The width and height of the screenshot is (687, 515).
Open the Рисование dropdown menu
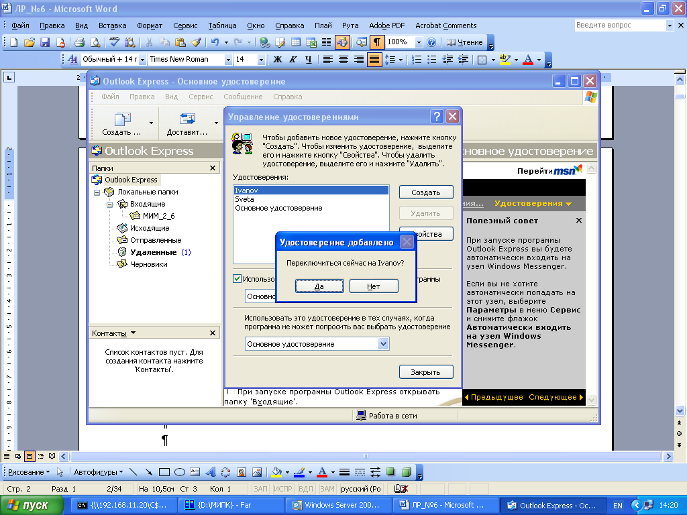[x=29, y=472]
